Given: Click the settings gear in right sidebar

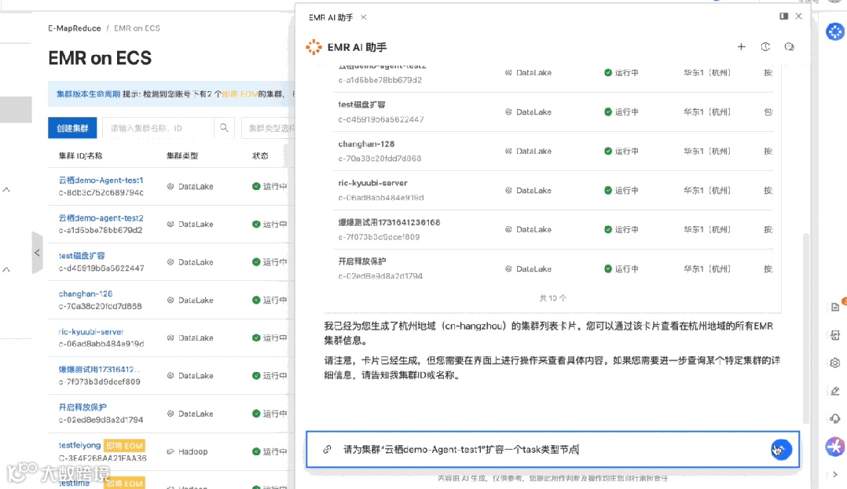Looking at the screenshot, I should (835, 363).
